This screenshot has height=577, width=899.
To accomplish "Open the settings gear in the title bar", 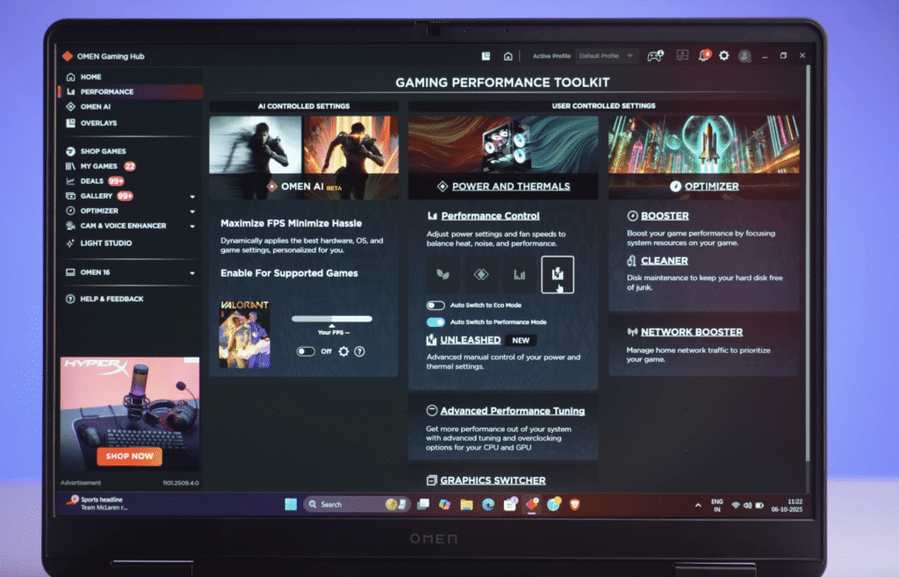I will click(x=724, y=55).
